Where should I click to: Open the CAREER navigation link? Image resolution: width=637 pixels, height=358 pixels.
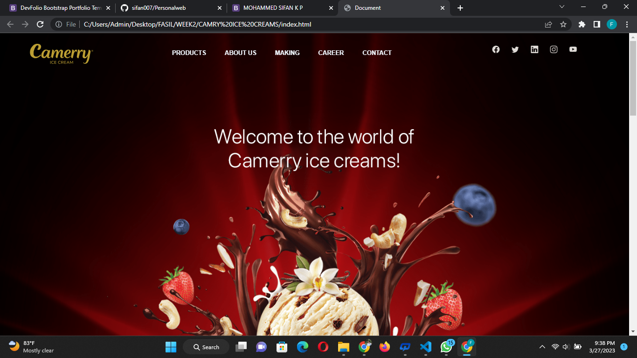point(331,53)
